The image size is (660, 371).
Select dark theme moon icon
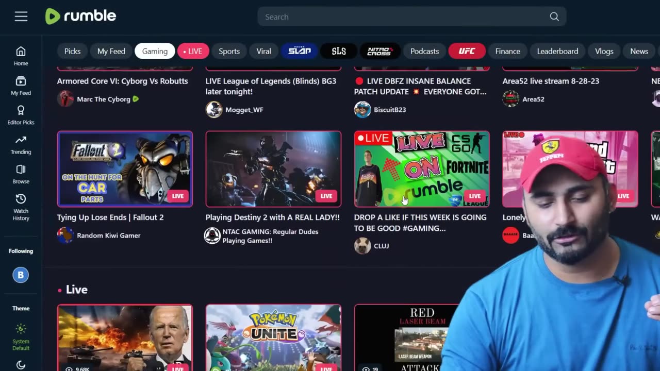[21, 365]
